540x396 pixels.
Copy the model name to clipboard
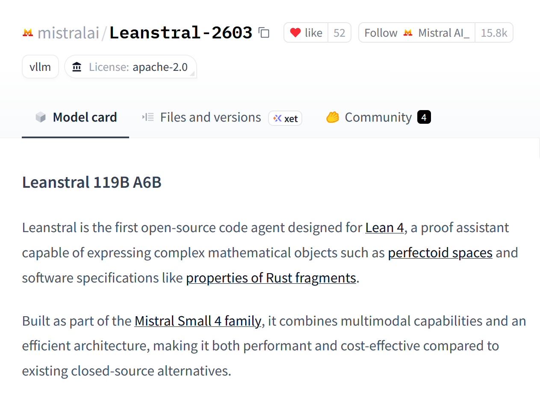[264, 33]
